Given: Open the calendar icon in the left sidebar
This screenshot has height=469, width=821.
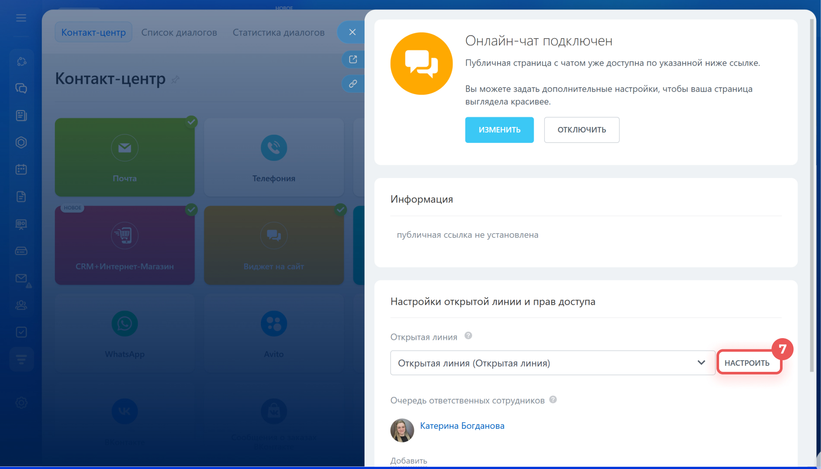Looking at the screenshot, I should coord(21,169).
